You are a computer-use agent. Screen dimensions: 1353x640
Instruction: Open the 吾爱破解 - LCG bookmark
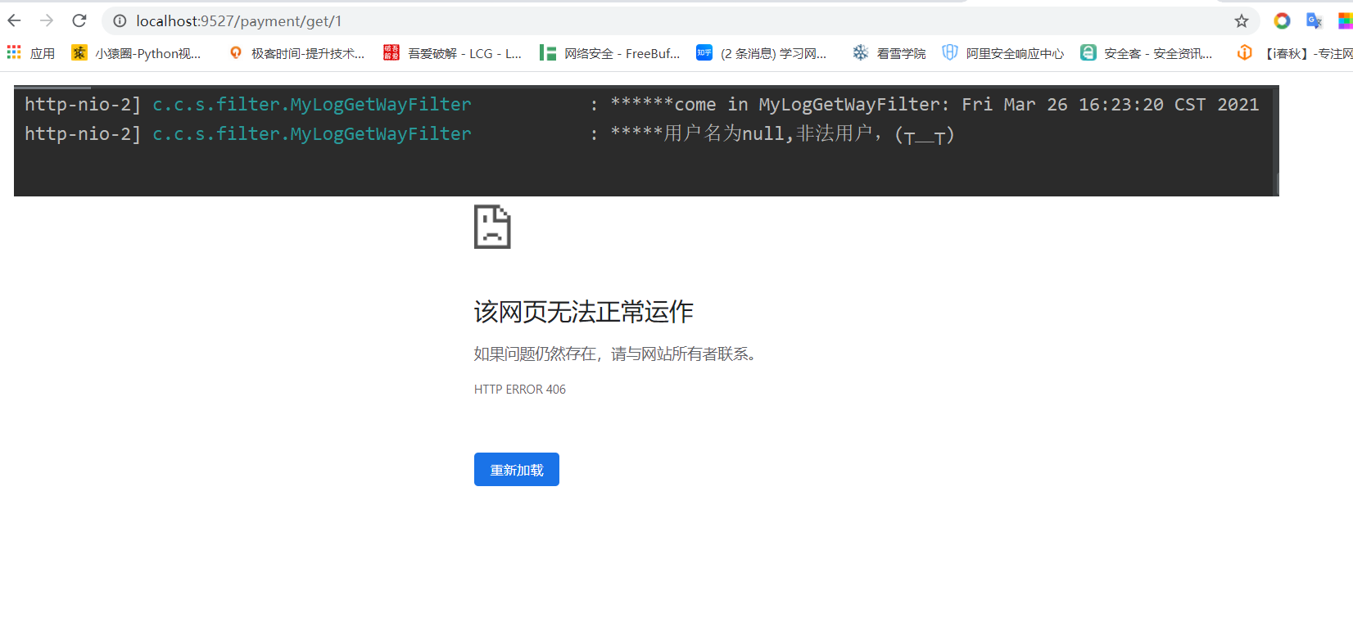(x=452, y=53)
